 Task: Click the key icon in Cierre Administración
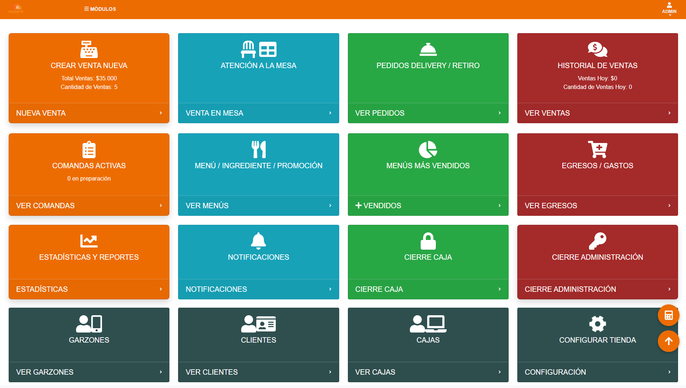coord(597,241)
